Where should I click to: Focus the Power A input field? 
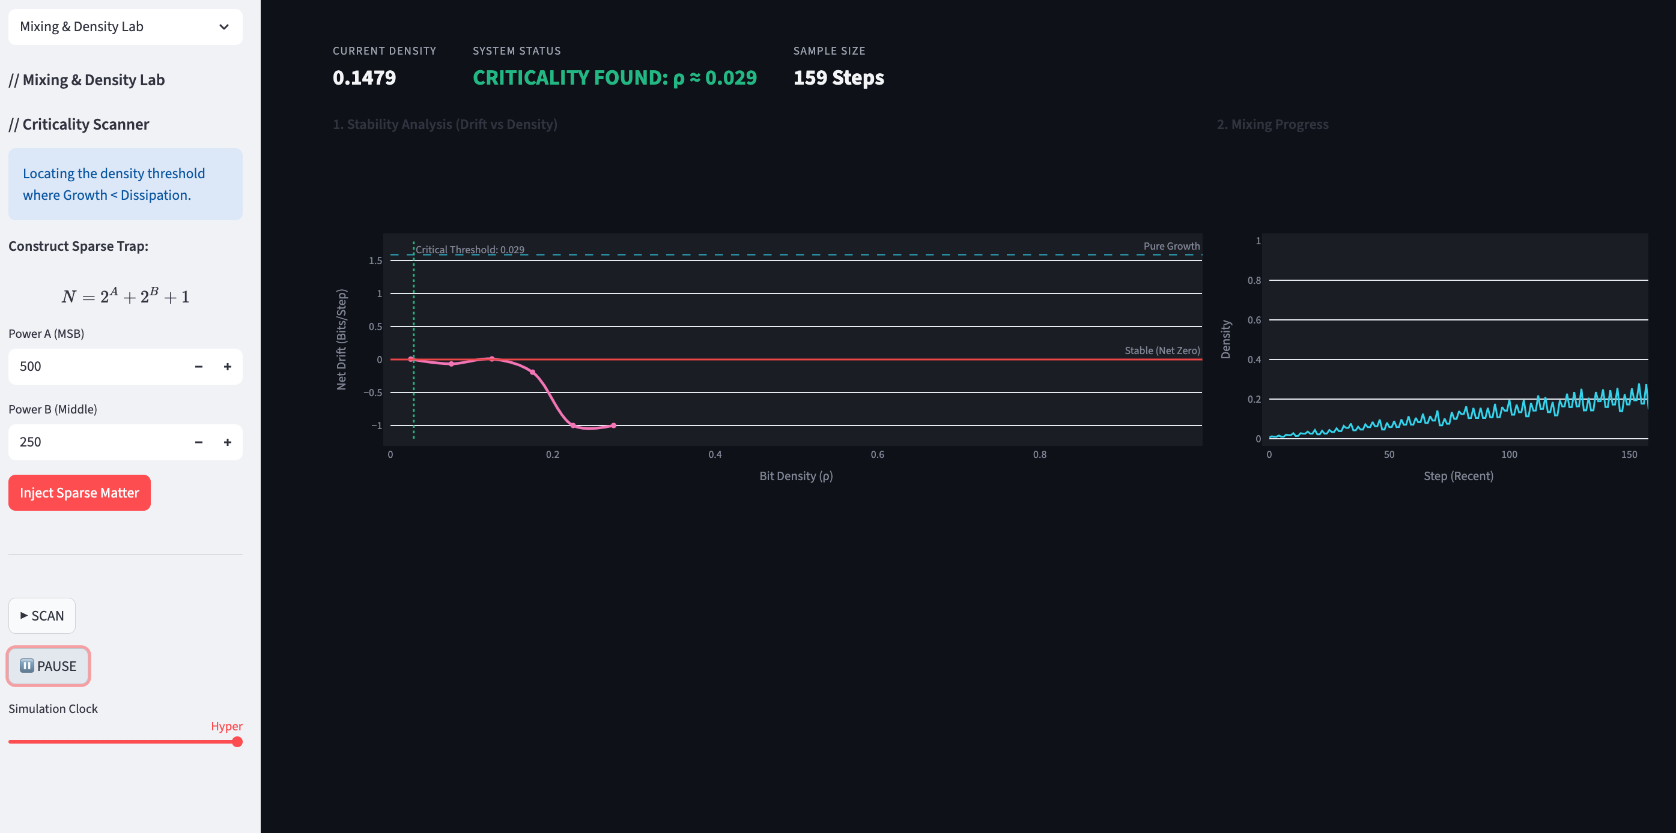[x=97, y=367]
